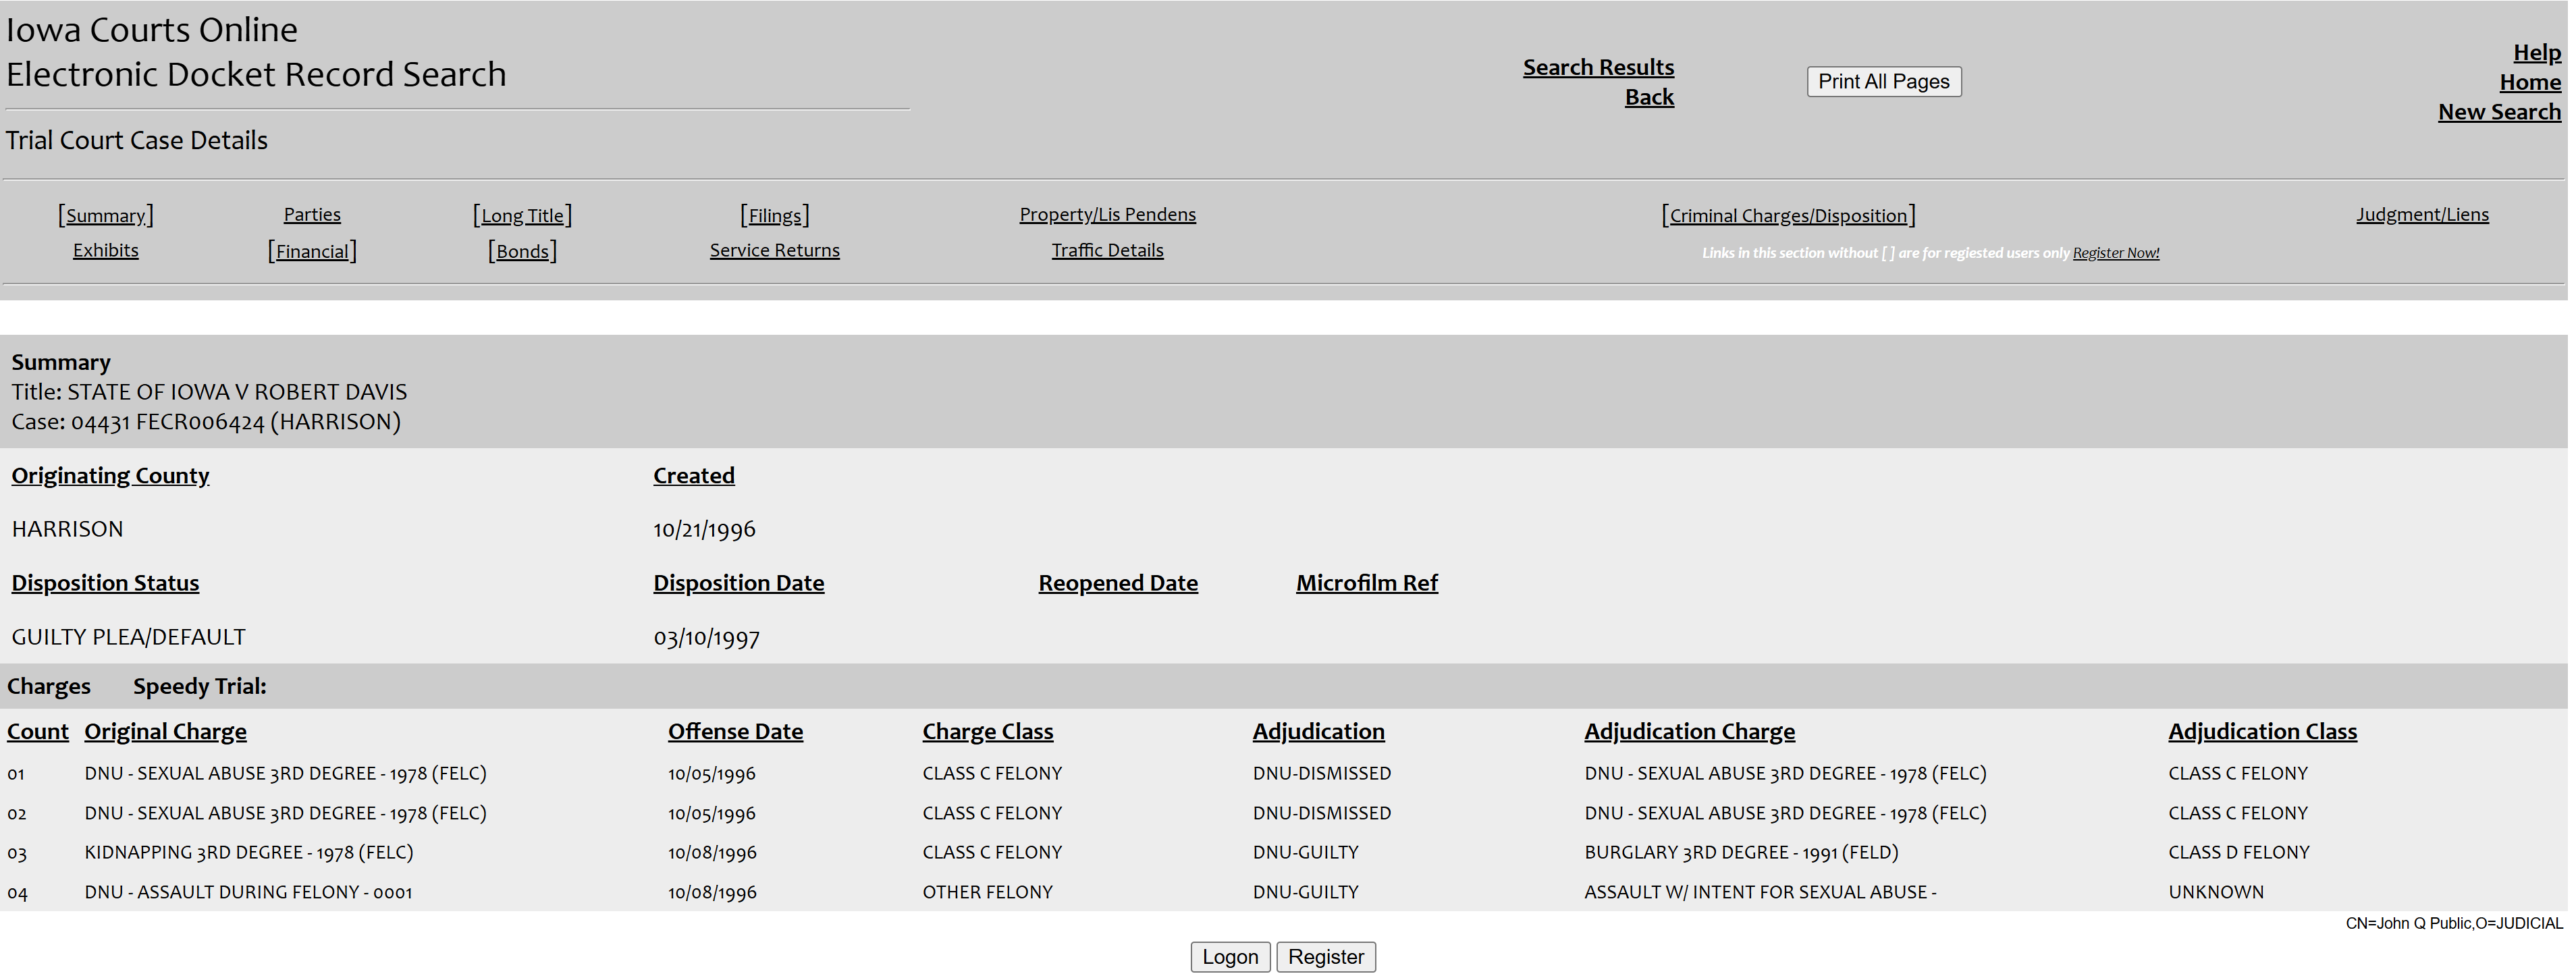Open Property/Lis Pendens section
Image resolution: width=2576 pixels, height=976 pixels.
click(x=1107, y=214)
